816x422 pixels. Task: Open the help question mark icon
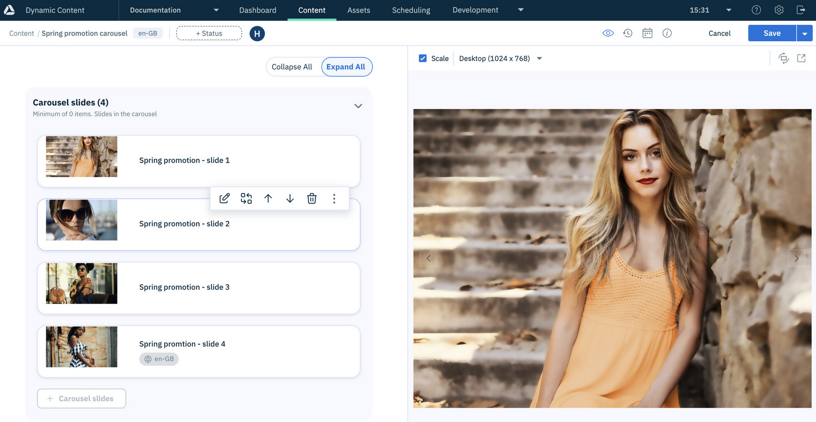756,10
